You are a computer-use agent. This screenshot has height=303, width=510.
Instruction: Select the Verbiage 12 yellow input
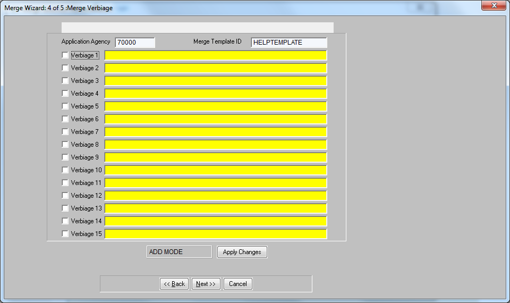click(x=216, y=196)
